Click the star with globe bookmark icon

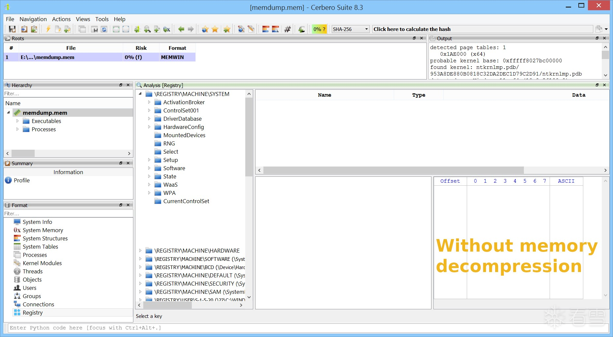(x=205, y=29)
